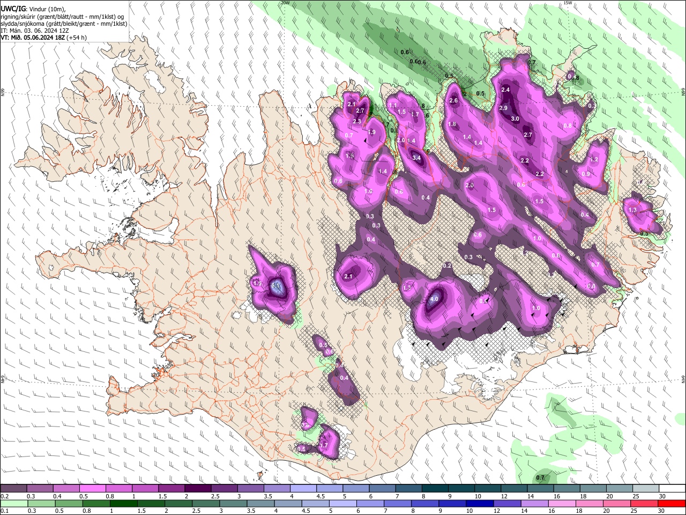Click the 2.9 snowfall value on the map
686x515 pixels.
(503, 108)
